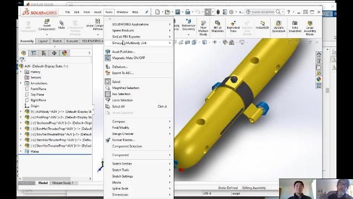This screenshot has height=199, width=353.
Task: Open DisplayManager tab icon
Action: tap(65, 53)
